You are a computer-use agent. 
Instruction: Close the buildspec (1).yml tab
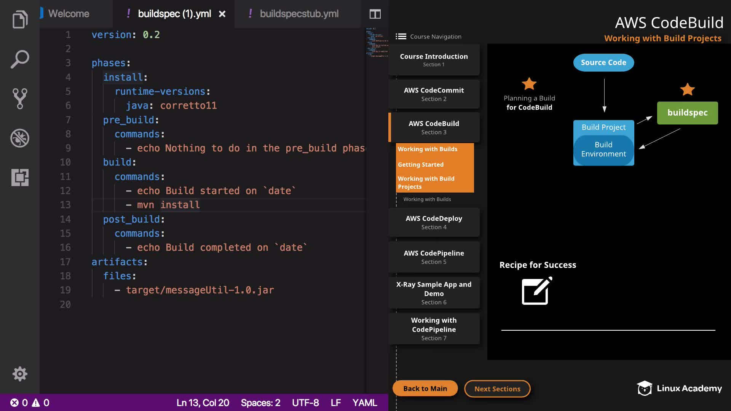pyautogui.click(x=222, y=14)
